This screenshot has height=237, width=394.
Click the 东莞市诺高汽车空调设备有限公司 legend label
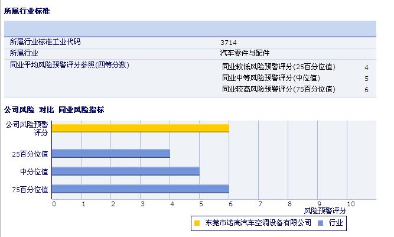(258, 223)
